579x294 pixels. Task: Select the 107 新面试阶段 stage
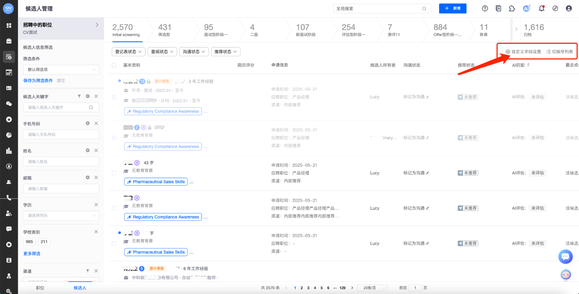pyautogui.click(x=306, y=30)
